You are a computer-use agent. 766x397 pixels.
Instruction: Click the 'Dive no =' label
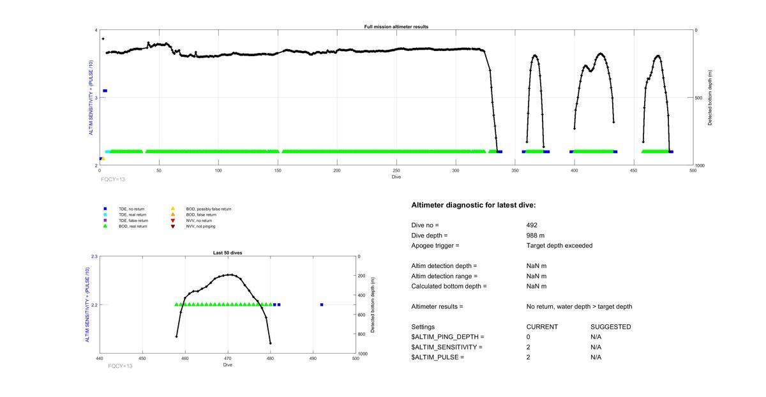click(x=425, y=225)
